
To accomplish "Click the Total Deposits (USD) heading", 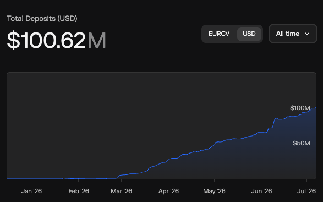I will [42, 19].
